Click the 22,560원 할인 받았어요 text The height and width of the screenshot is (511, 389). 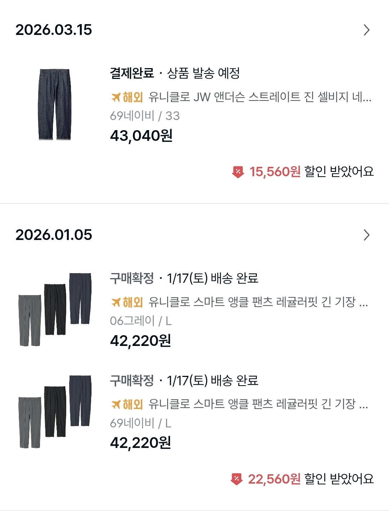point(311,479)
